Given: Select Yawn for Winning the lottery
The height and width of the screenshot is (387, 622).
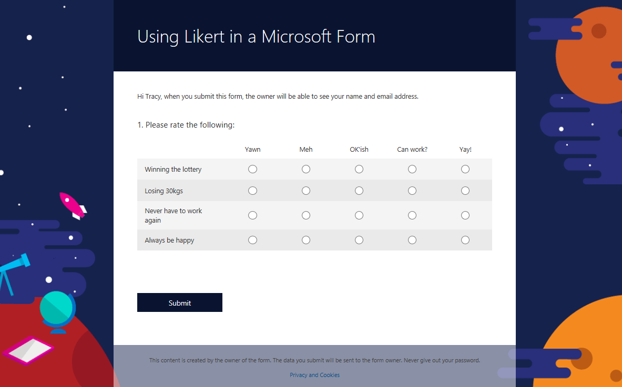Looking at the screenshot, I should (252, 169).
